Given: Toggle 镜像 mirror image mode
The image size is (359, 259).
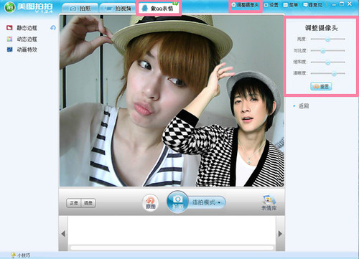Looking at the screenshot, I should (88, 203).
